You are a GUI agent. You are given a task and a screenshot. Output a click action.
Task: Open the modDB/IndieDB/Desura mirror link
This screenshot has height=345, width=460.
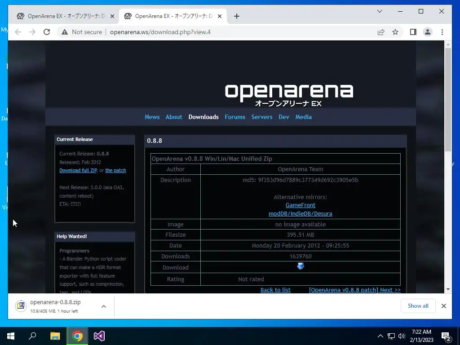301,213
